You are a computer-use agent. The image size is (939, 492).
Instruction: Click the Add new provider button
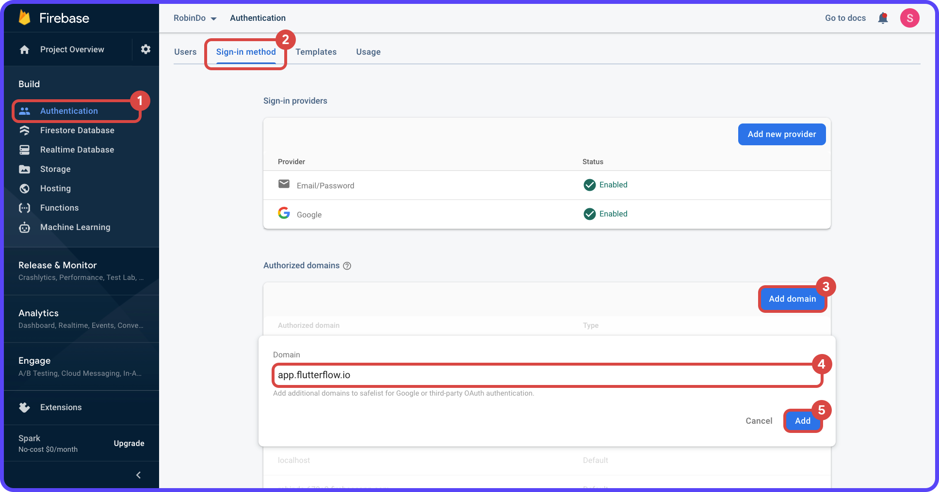pyautogui.click(x=781, y=134)
